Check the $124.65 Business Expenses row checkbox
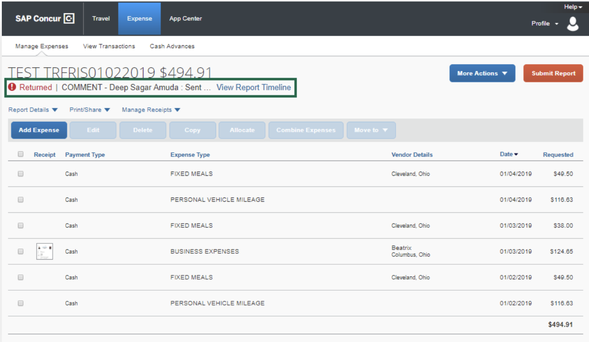Screen dimensions: 589x342 [x=20, y=252]
